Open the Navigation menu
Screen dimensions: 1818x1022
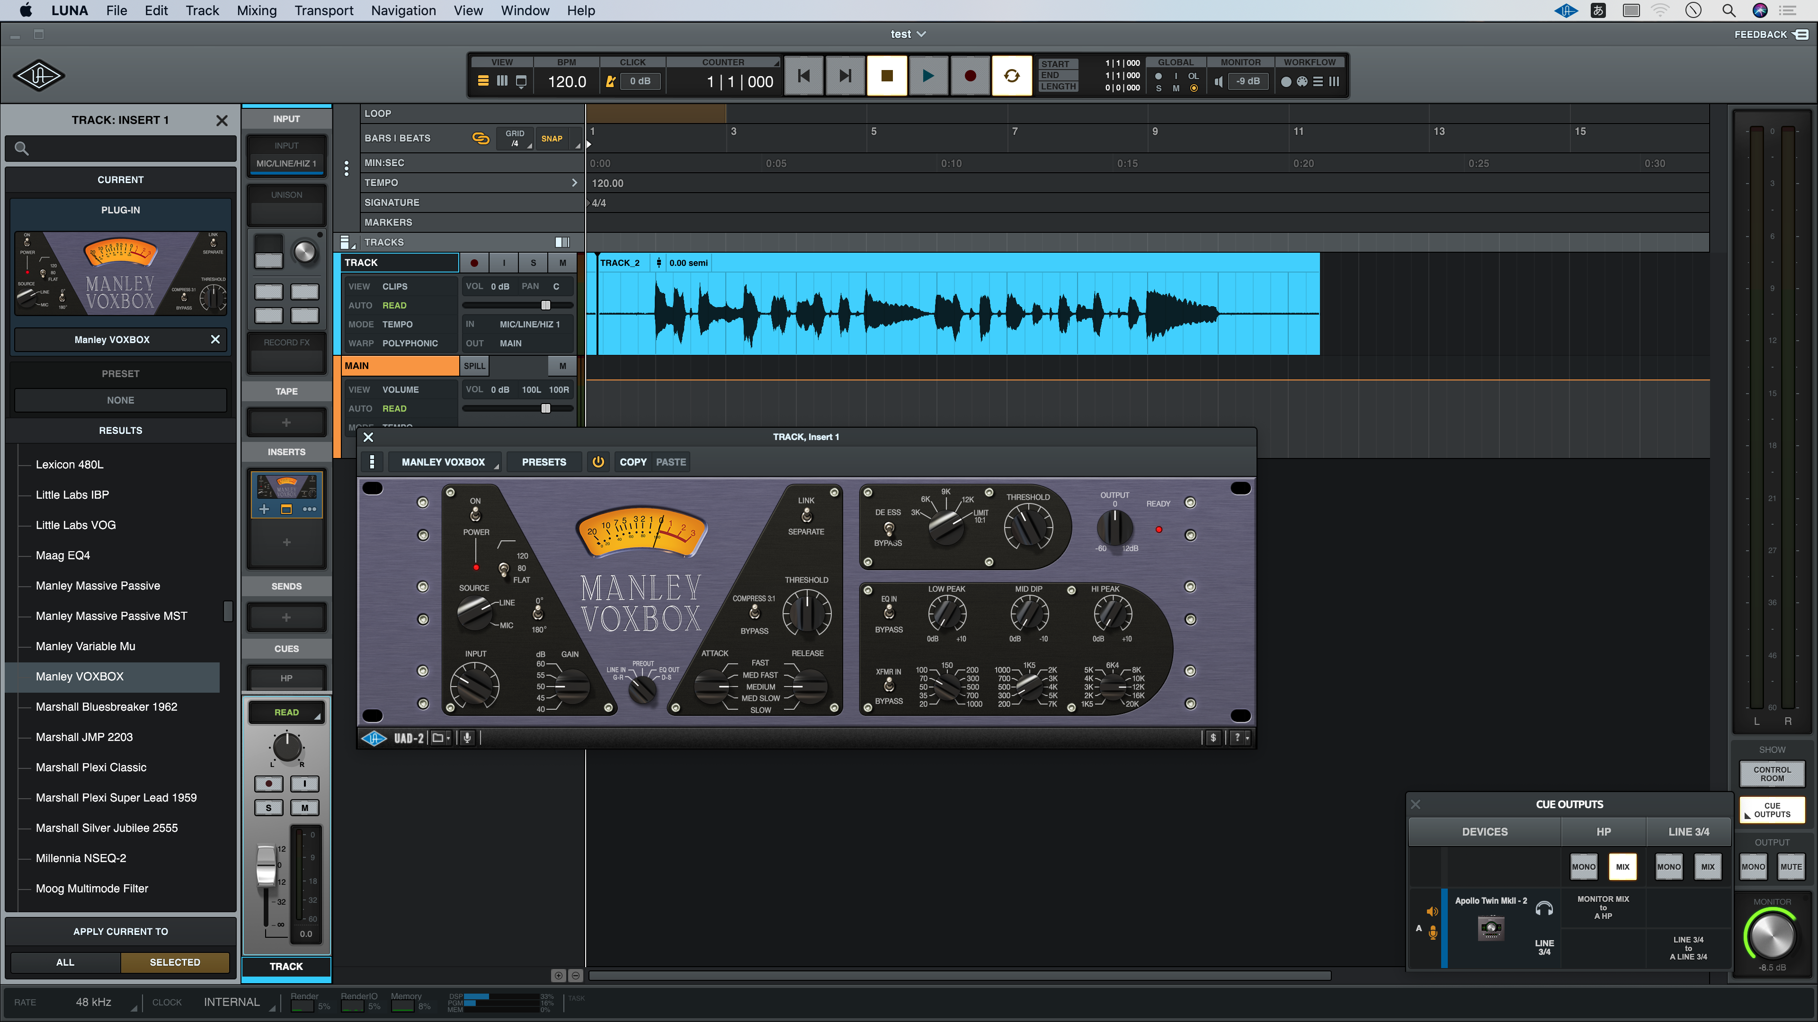coord(403,10)
